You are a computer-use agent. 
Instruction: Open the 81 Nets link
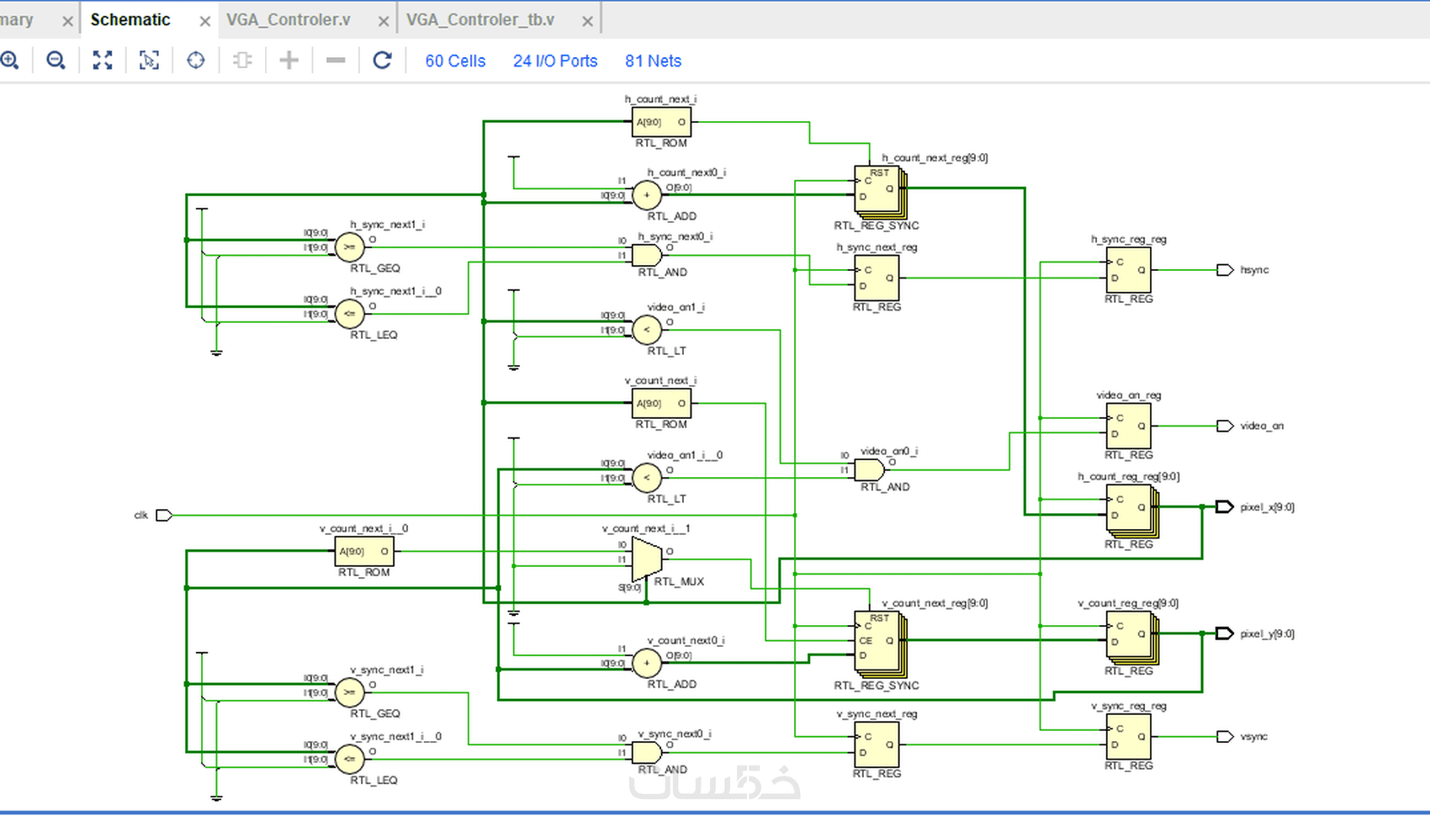[653, 61]
